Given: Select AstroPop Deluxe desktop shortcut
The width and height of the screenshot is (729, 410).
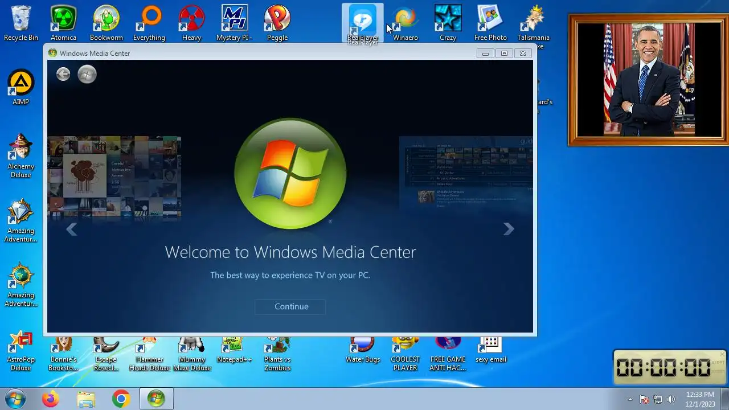Looking at the screenshot, I should point(21,350).
